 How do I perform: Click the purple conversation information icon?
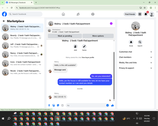coord(111,24)
